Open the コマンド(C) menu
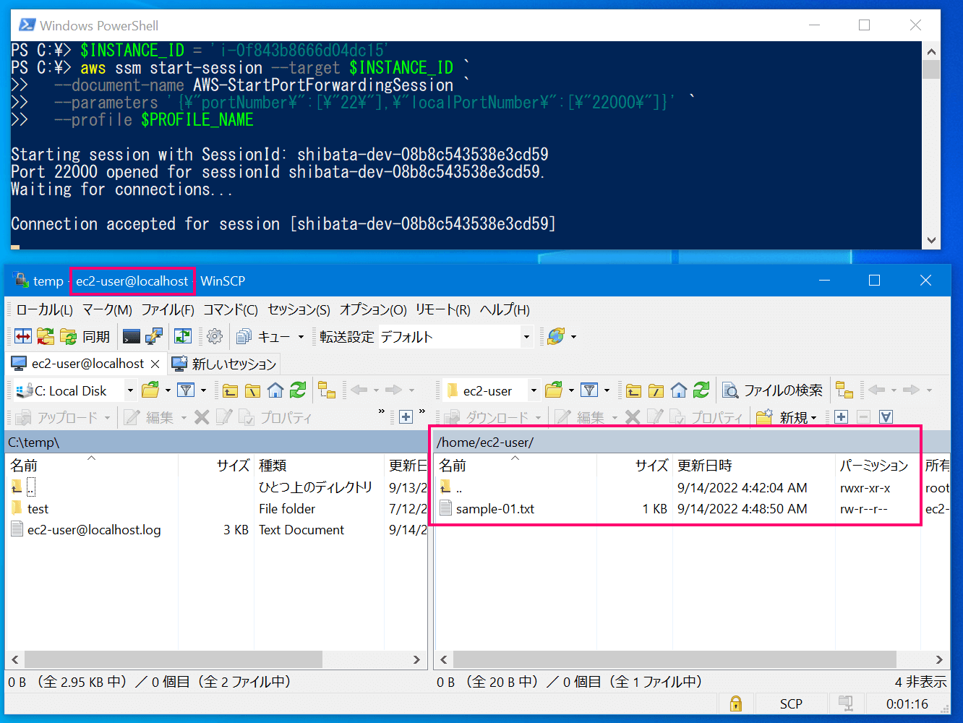Screen dimensions: 963x723 [x=231, y=309]
